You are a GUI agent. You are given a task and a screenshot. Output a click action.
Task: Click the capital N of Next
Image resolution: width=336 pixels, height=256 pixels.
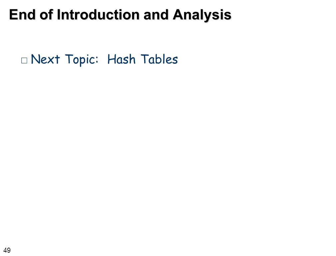(35, 59)
